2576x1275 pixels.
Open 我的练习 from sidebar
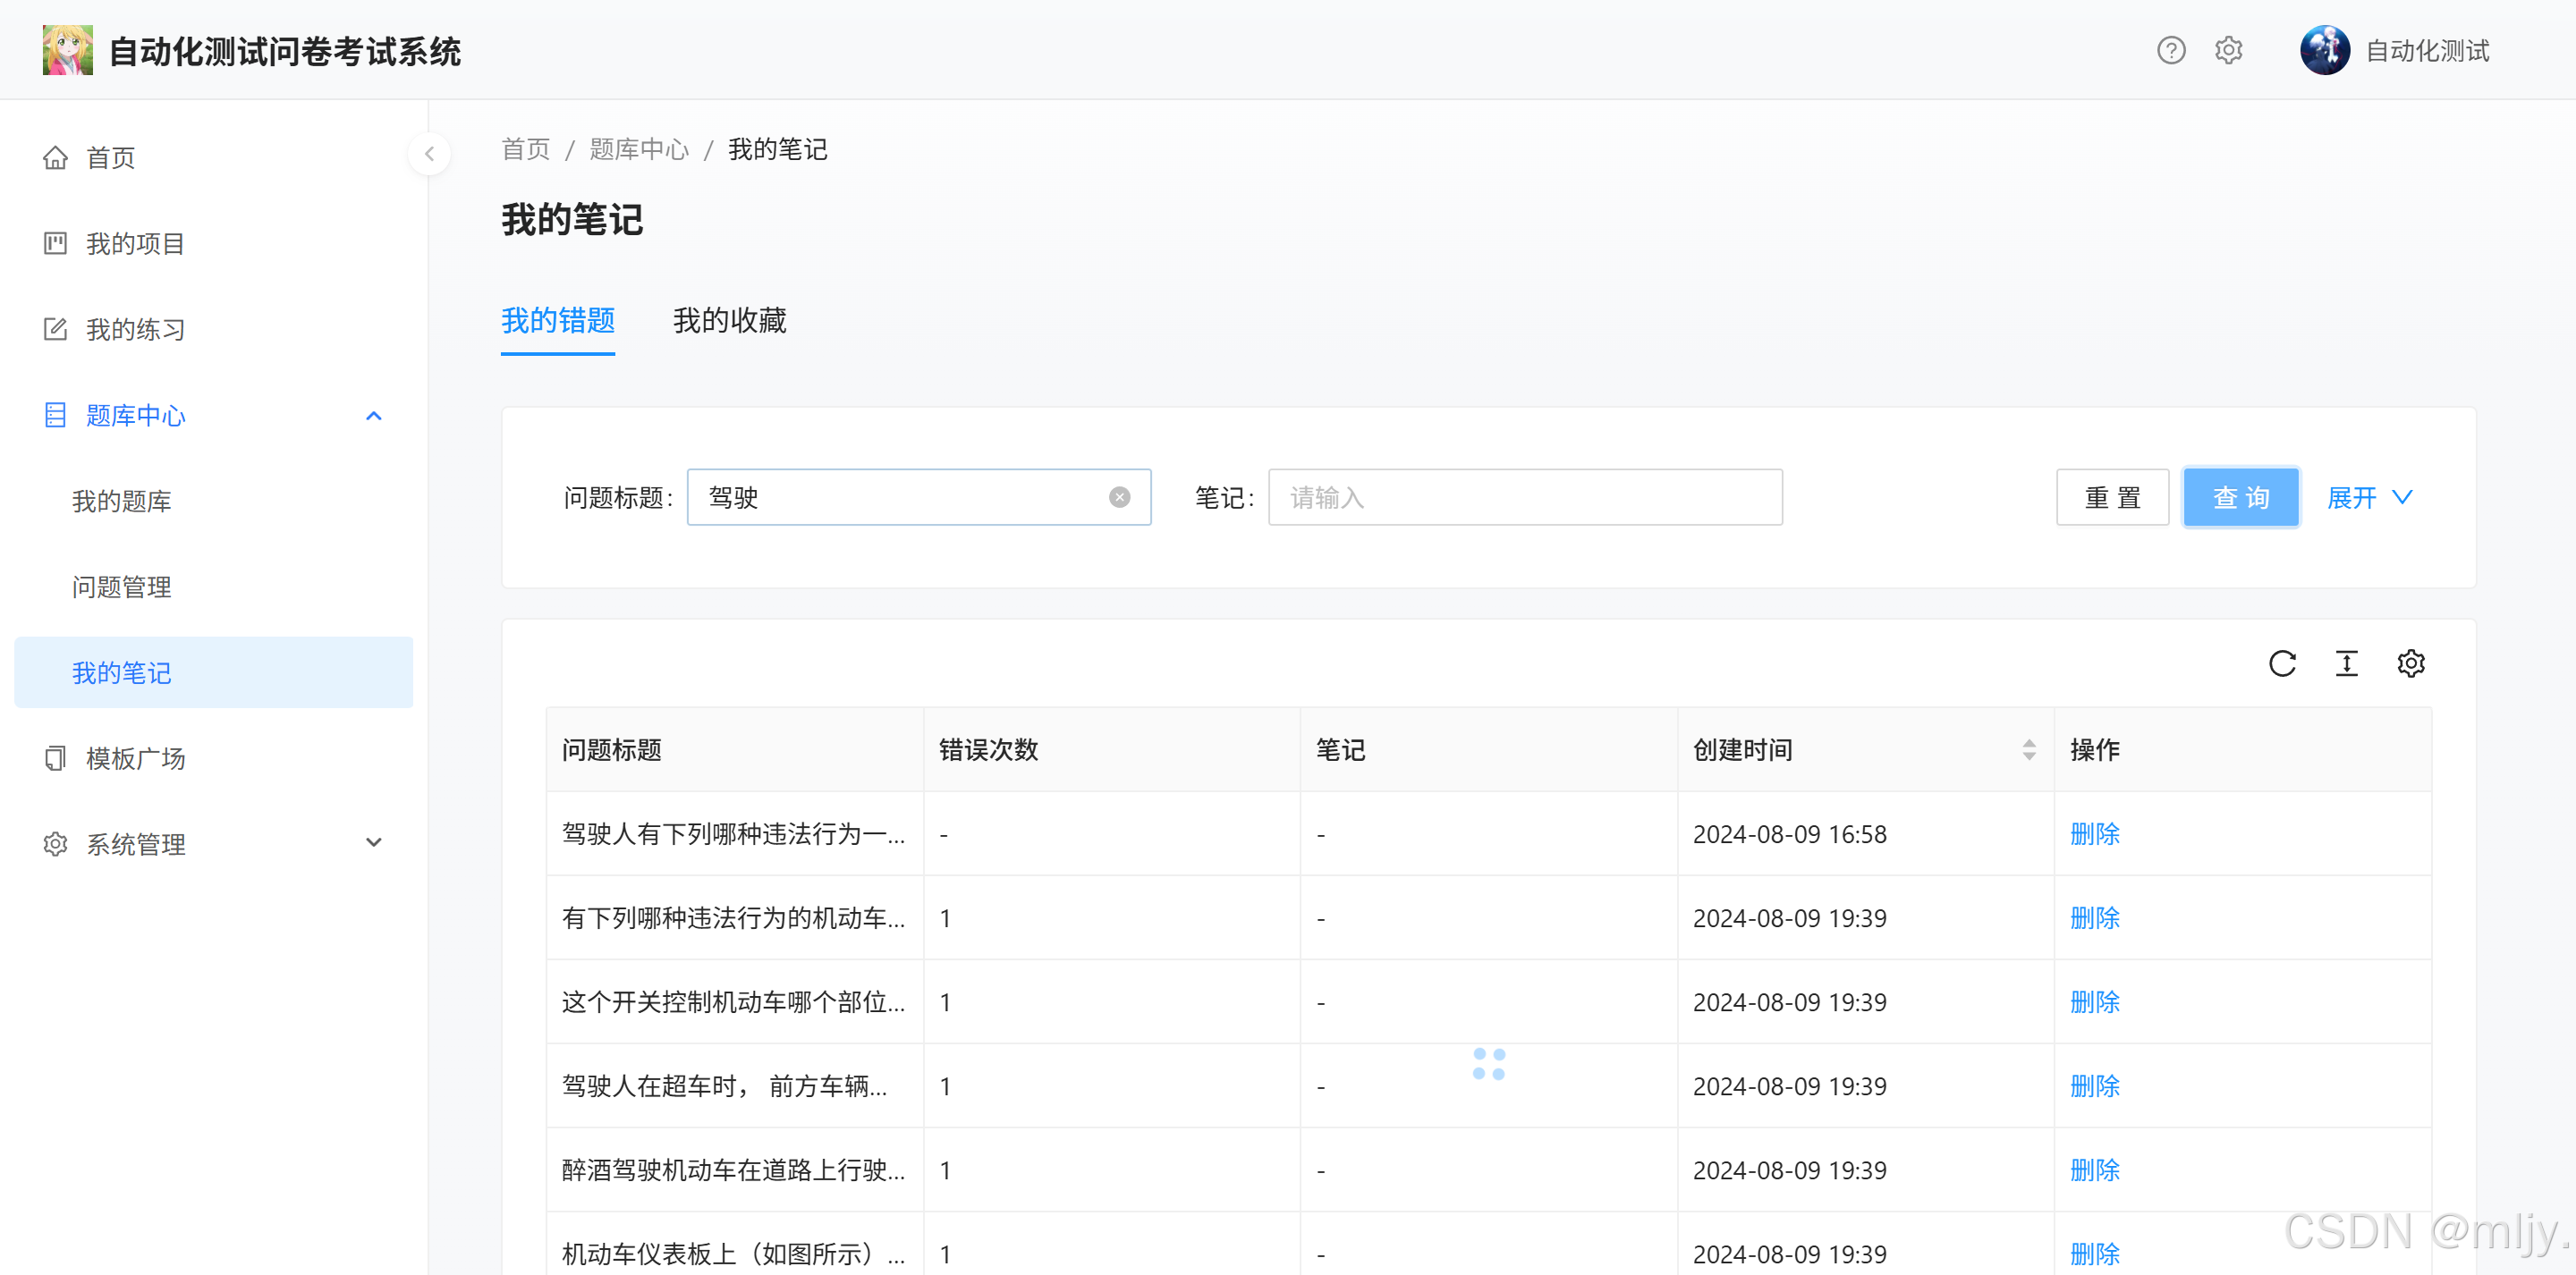pyautogui.click(x=135, y=329)
